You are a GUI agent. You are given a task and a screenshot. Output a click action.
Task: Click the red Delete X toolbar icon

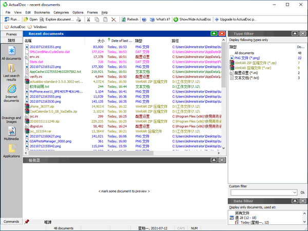tap(113, 19)
